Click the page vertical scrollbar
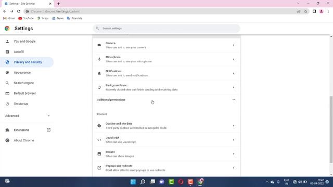This screenshot has height=187, width=333. click(331, 129)
